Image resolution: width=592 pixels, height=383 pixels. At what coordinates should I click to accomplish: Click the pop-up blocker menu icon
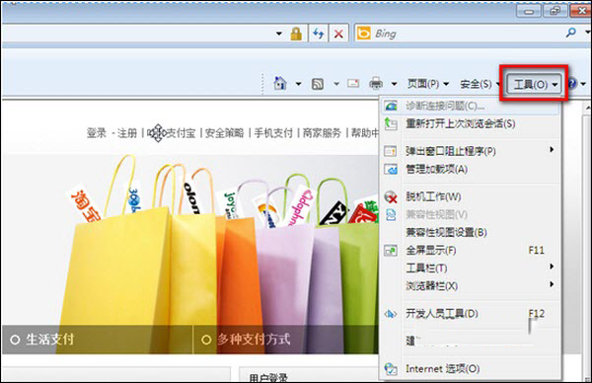(x=391, y=151)
